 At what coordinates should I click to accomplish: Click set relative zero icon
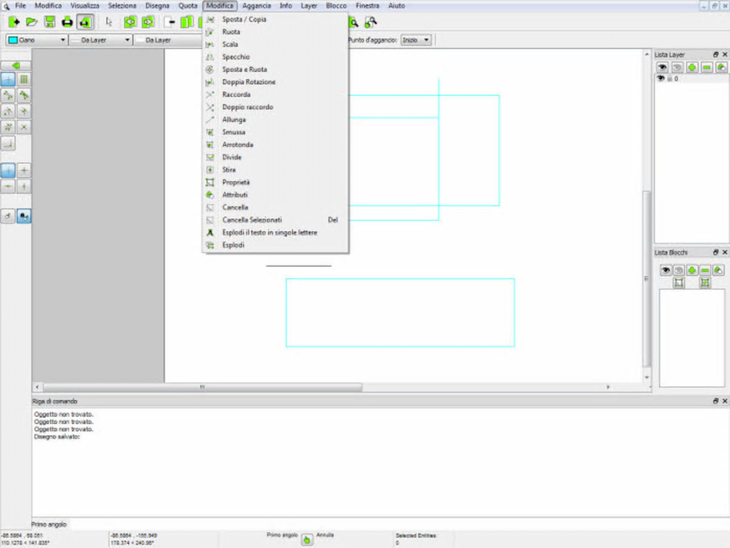click(8, 216)
